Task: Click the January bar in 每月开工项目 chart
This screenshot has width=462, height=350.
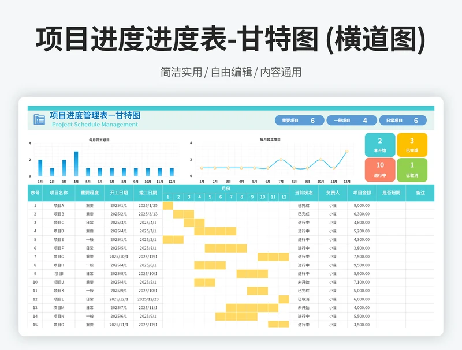Action: click(x=40, y=168)
